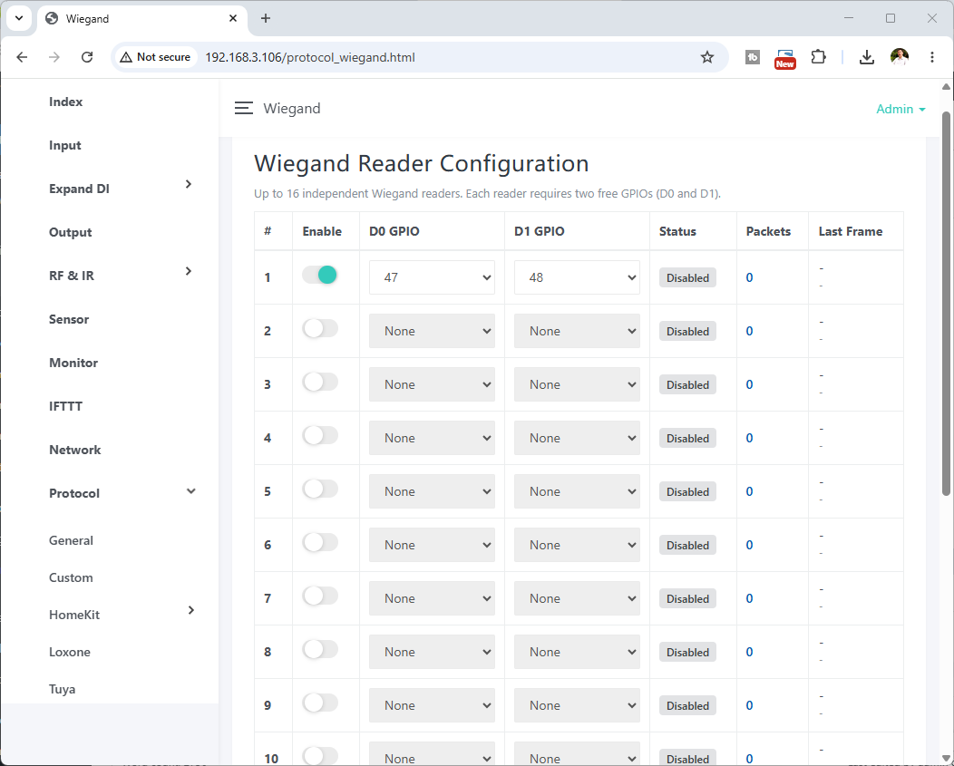Click the packets count 0 for reader 4
Image resolution: width=954 pixels, height=766 pixels.
coord(750,438)
